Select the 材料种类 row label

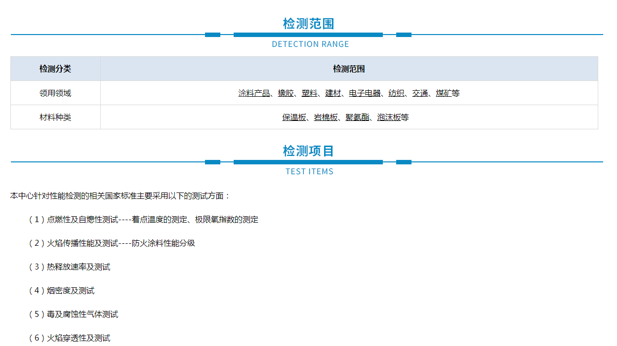click(x=55, y=117)
